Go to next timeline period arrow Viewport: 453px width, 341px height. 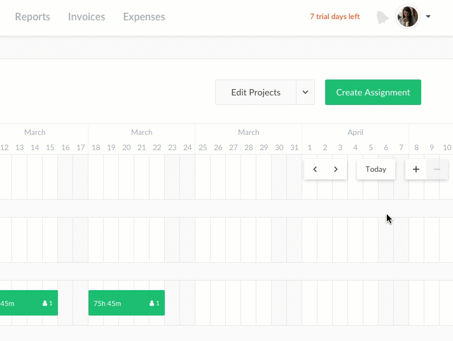point(336,169)
